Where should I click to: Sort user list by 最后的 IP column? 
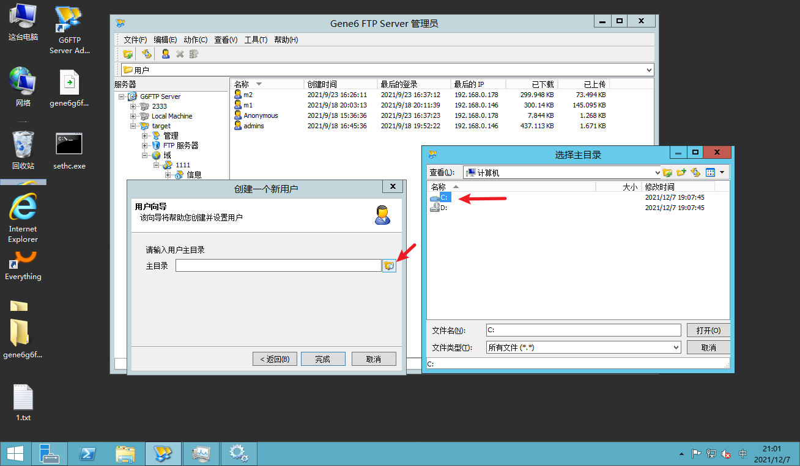click(x=478, y=84)
